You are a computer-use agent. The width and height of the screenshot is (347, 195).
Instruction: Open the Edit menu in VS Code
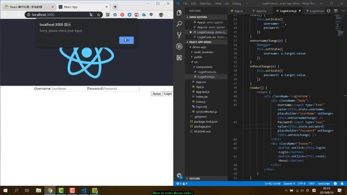(x=194, y=4)
